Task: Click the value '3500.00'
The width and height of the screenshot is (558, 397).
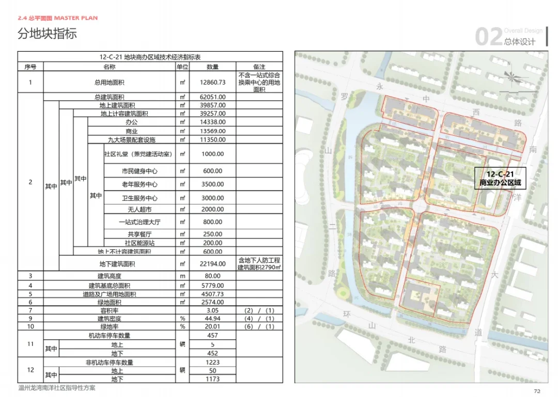Action: point(212,184)
